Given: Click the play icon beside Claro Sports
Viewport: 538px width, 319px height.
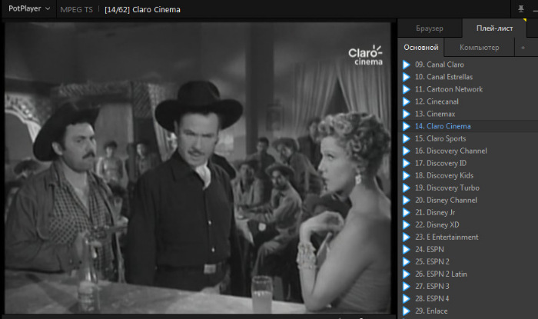Looking at the screenshot, I should click(x=407, y=138).
